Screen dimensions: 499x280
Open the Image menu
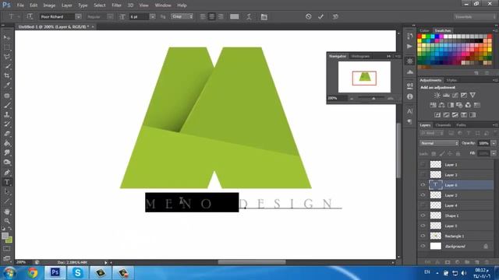point(49,5)
